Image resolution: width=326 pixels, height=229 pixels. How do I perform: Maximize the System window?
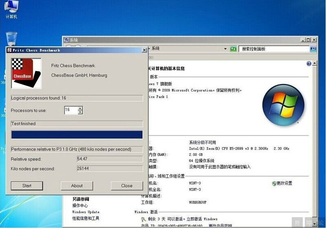(308, 39)
